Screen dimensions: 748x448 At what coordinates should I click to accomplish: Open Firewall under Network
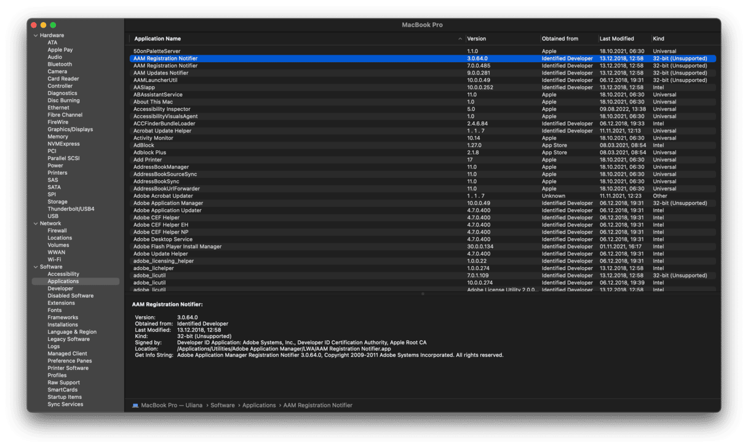click(57, 231)
